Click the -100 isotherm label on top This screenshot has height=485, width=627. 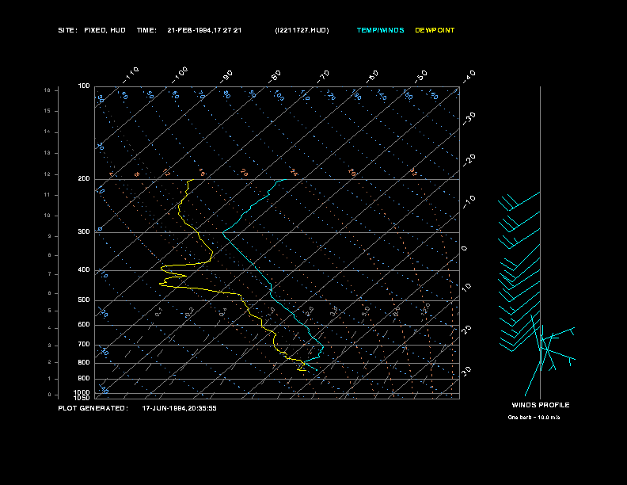[x=180, y=75]
